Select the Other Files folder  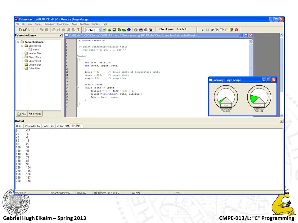point(32,68)
